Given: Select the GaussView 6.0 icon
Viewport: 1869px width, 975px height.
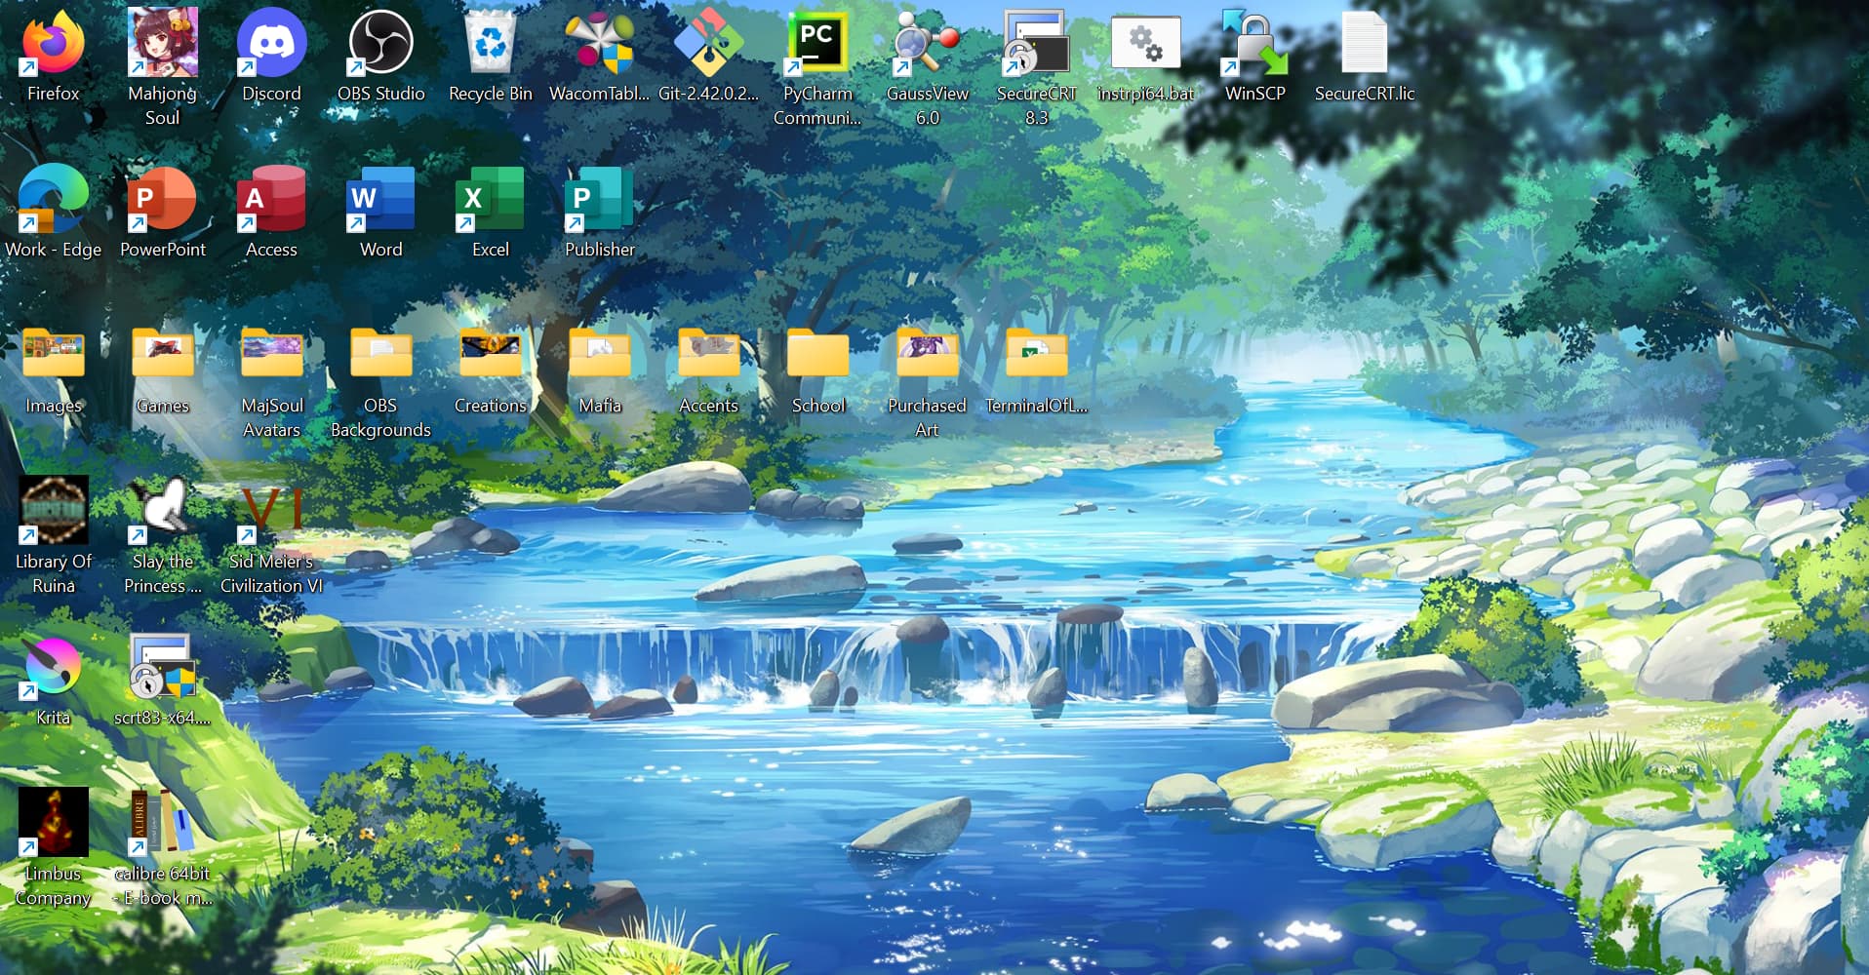Looking at the screenshot, I should [x=927, y=44].
